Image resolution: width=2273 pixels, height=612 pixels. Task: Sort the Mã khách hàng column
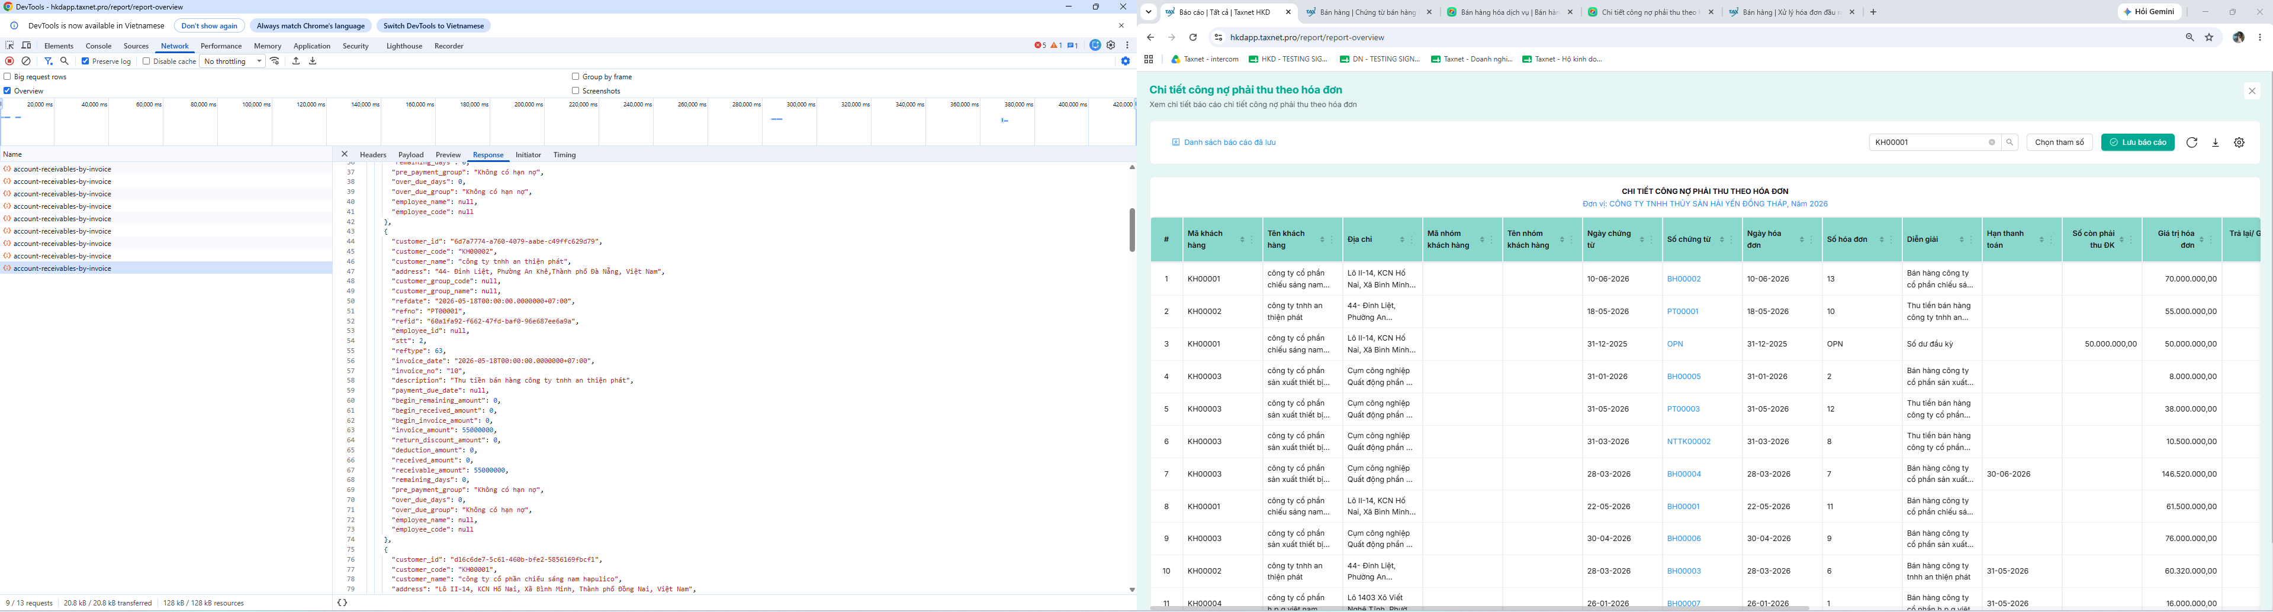(x=1242, y=240)
